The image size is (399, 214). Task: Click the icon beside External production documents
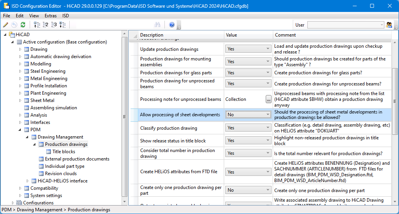pyautogui.click(x=41, y=159)
